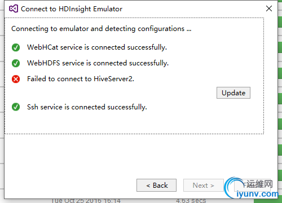Click the 4.63 secs duration behind dialog
The width and height of the screenshot is (282, 203).
(191, 200)
